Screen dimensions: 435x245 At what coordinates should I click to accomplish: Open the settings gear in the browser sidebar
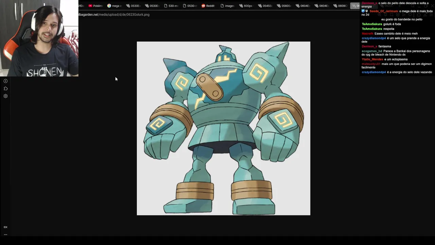point(5,96)
